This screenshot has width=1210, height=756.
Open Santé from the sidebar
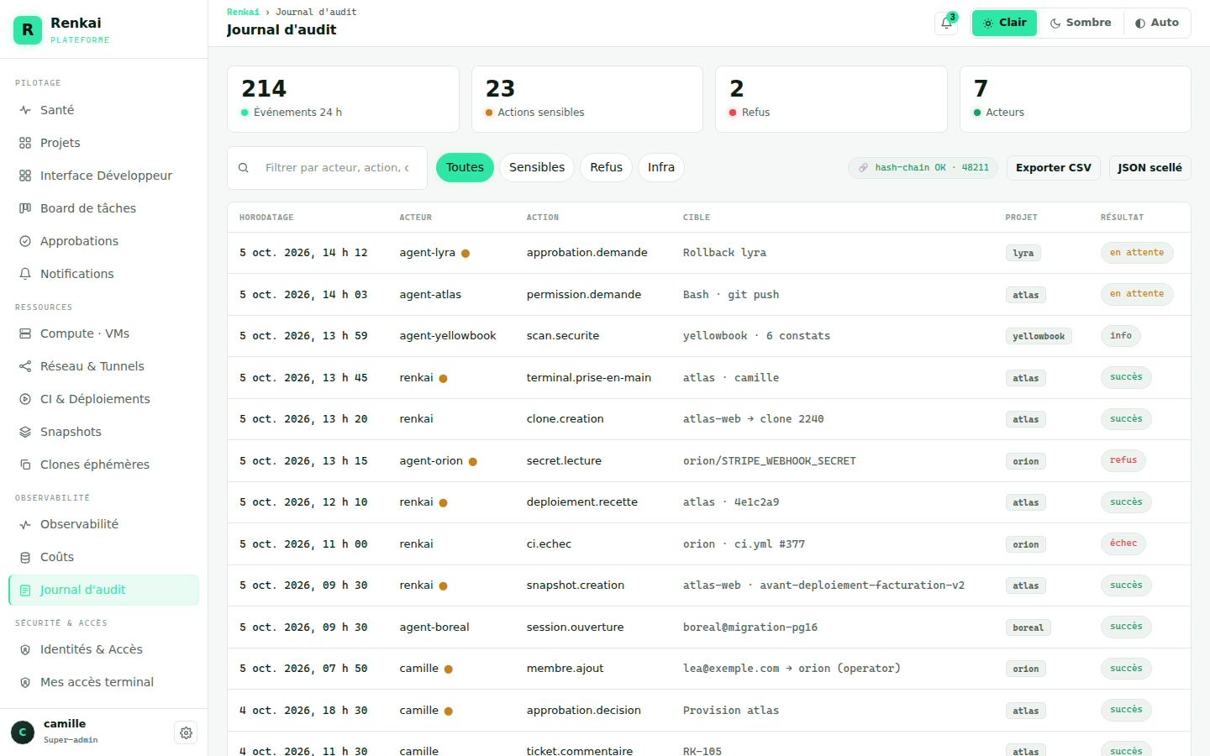pos(104,110)
